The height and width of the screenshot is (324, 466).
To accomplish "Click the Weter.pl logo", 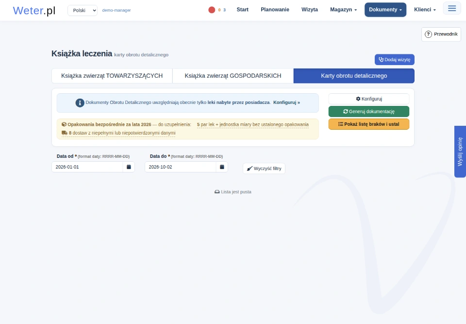I will click(x=34, y=10).
